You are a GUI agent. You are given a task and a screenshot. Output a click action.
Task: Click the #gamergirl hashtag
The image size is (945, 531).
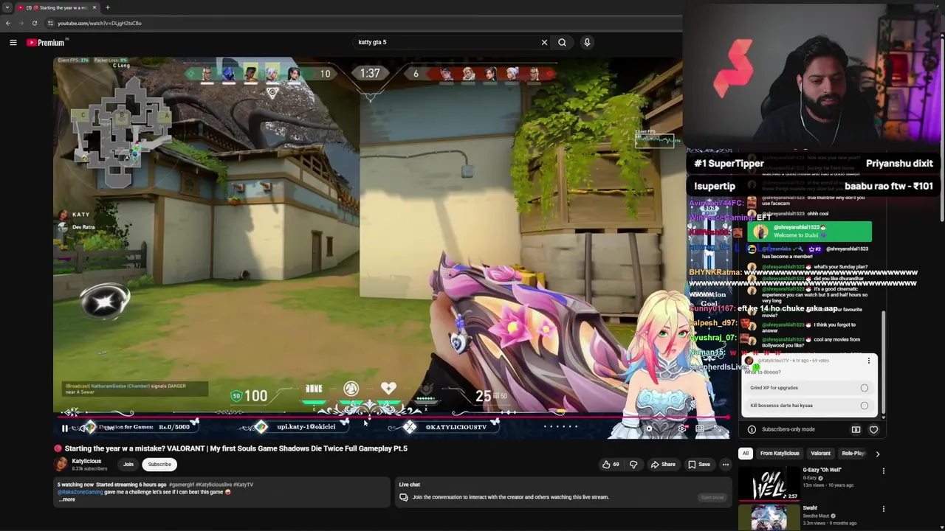click(182, 485)
